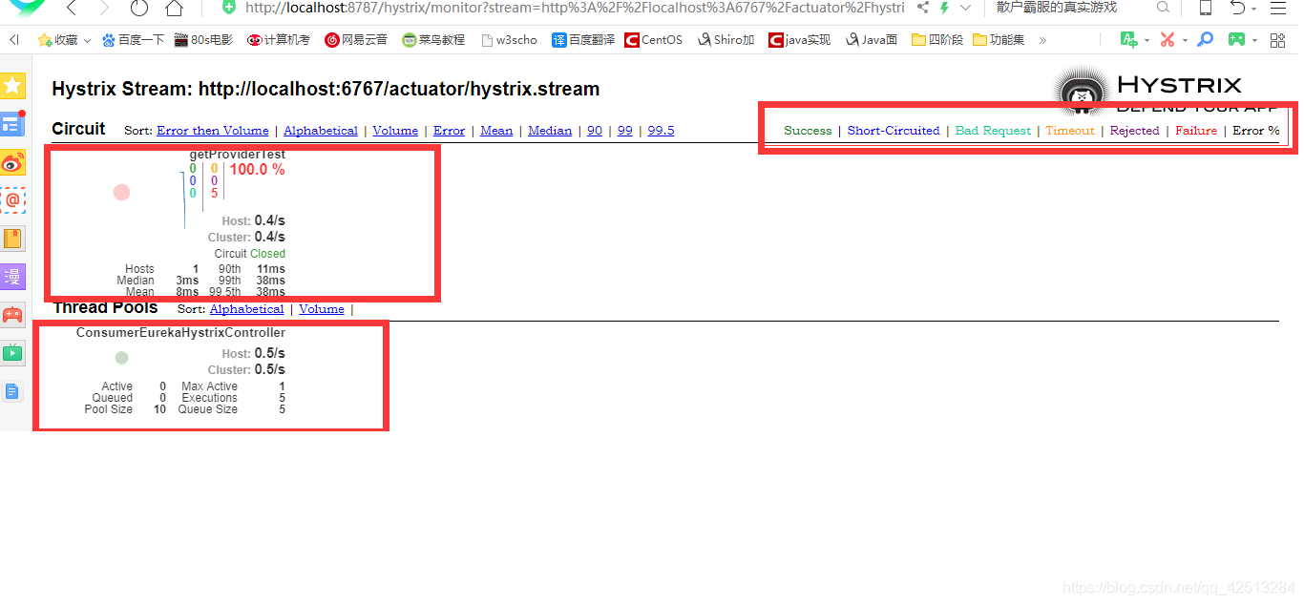Click the share icon in address bar
This screenshot has width=1304, height=605.
point(922,8)
